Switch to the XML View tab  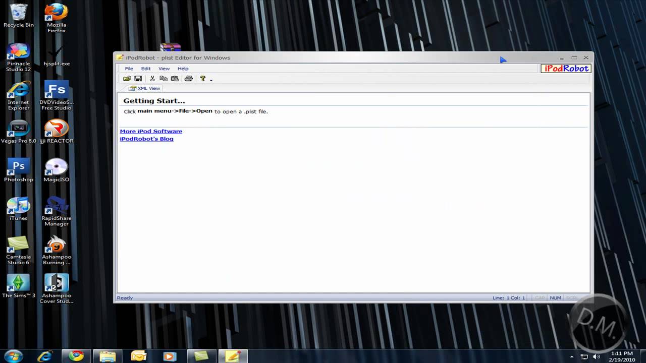pos(144,88)
